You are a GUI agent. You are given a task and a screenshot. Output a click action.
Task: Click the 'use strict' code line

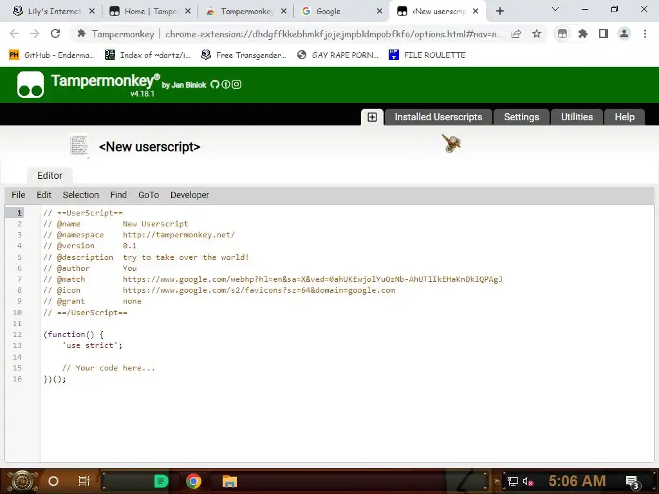[x=92, y=345]
